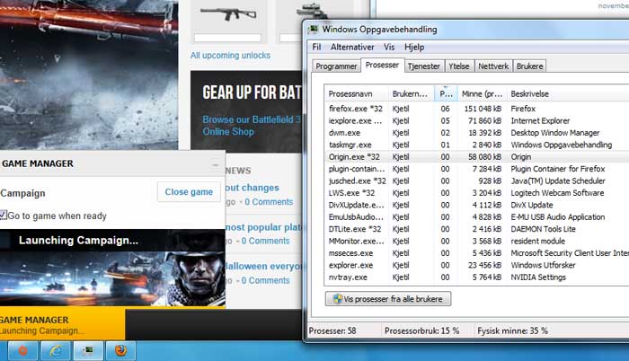The image size is (629, 361).
Task: Open Browse our Battlefield 3 Online Shop link
Action: pyautogui.click(x=251, y=126)
